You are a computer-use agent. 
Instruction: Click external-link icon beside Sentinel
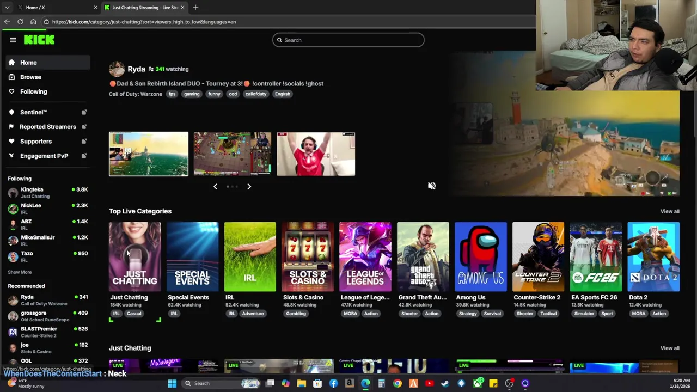(x=84, y=112)
